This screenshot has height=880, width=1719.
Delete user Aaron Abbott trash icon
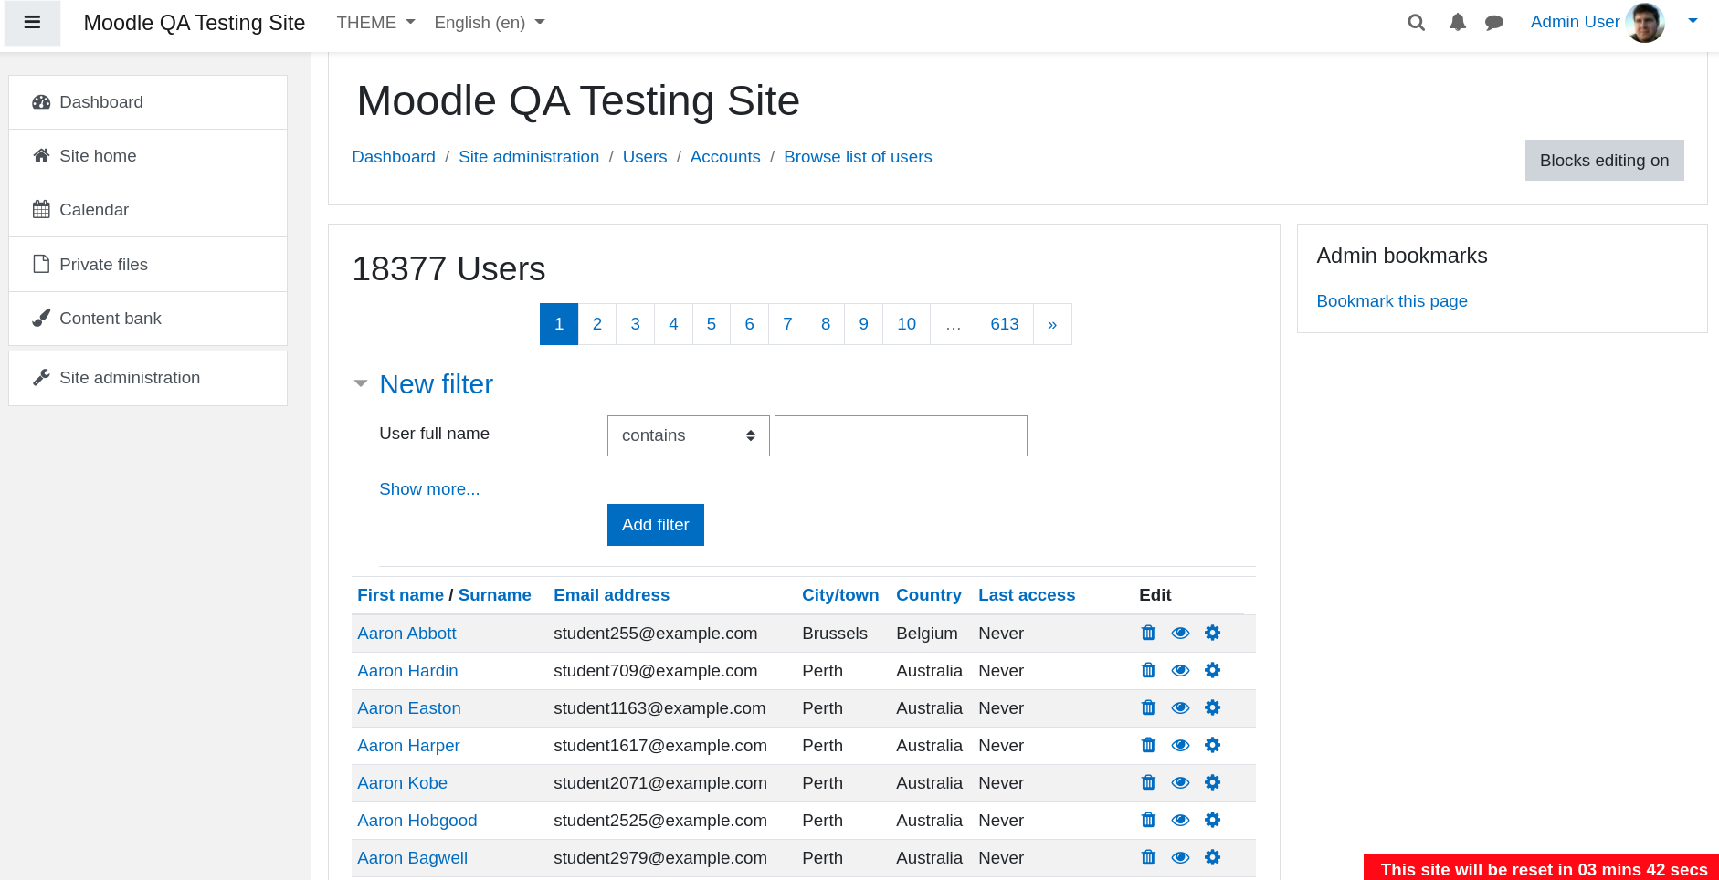(x=1148, y=633)
